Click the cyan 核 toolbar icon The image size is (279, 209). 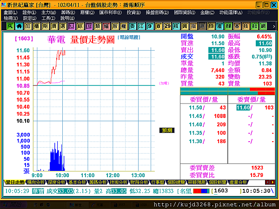(x=176, y=26)
